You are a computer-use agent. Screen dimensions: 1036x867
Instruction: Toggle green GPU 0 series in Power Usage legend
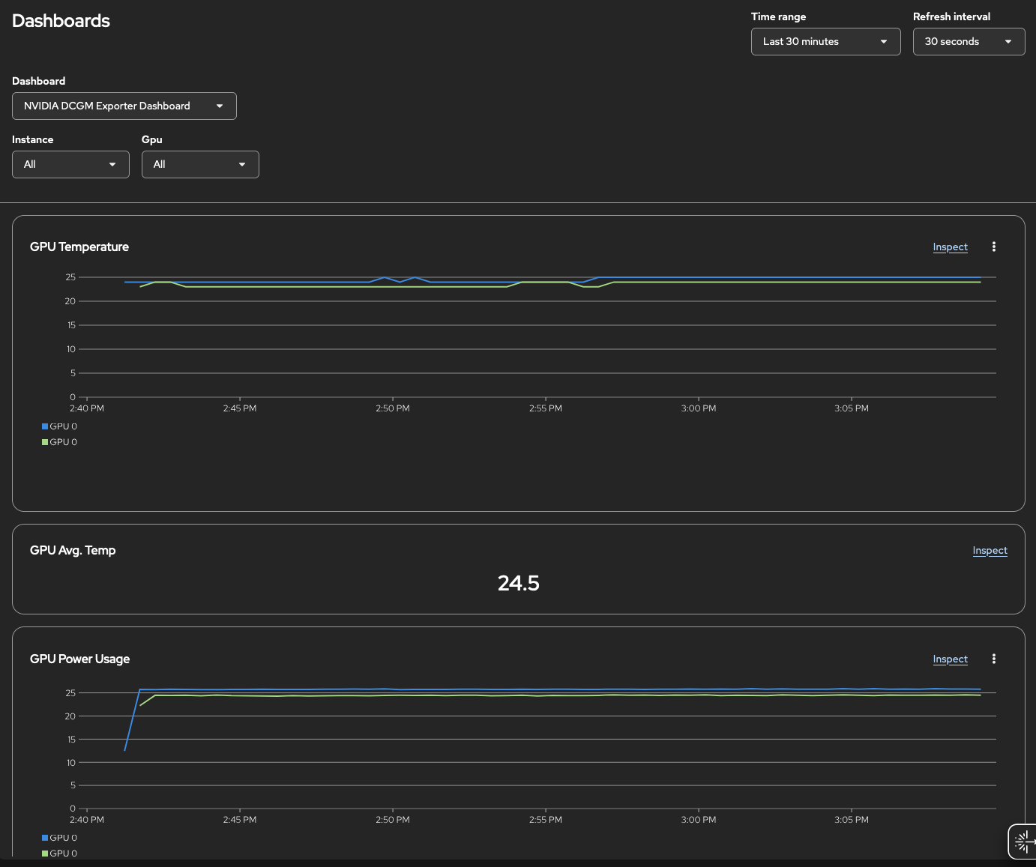[59, 854]
